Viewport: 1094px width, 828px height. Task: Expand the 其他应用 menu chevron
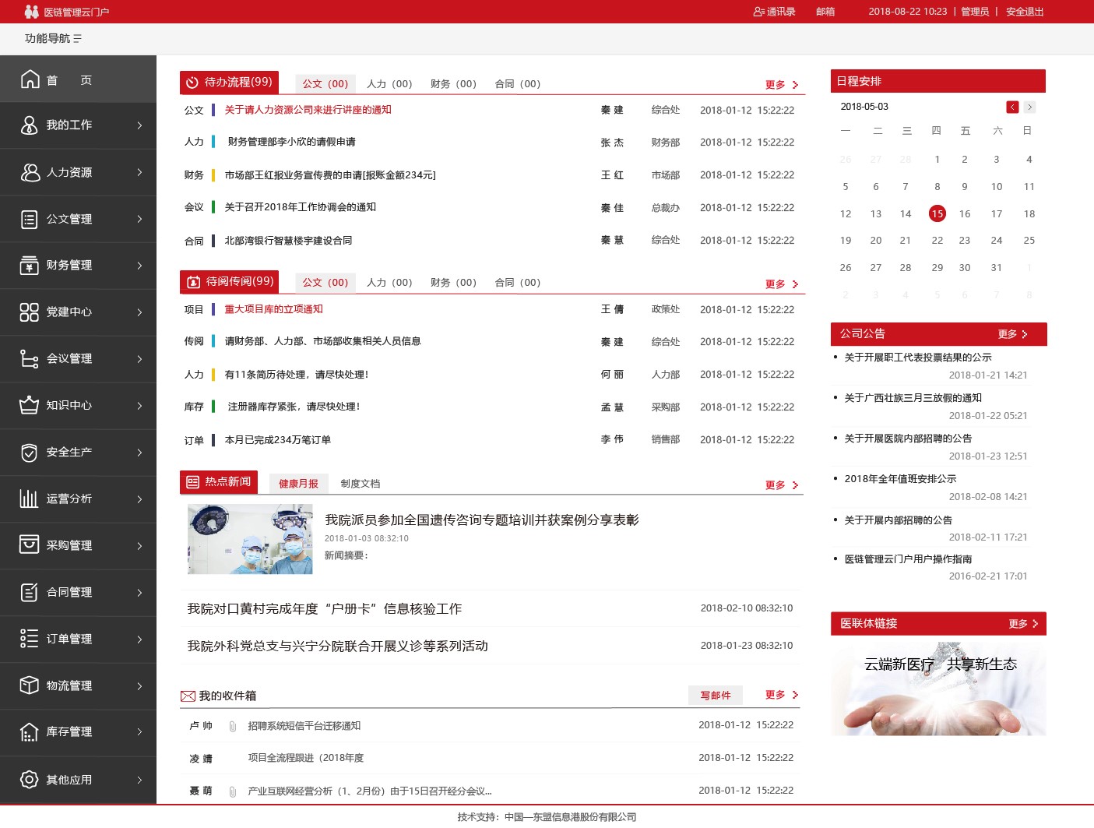coord(139,780)
